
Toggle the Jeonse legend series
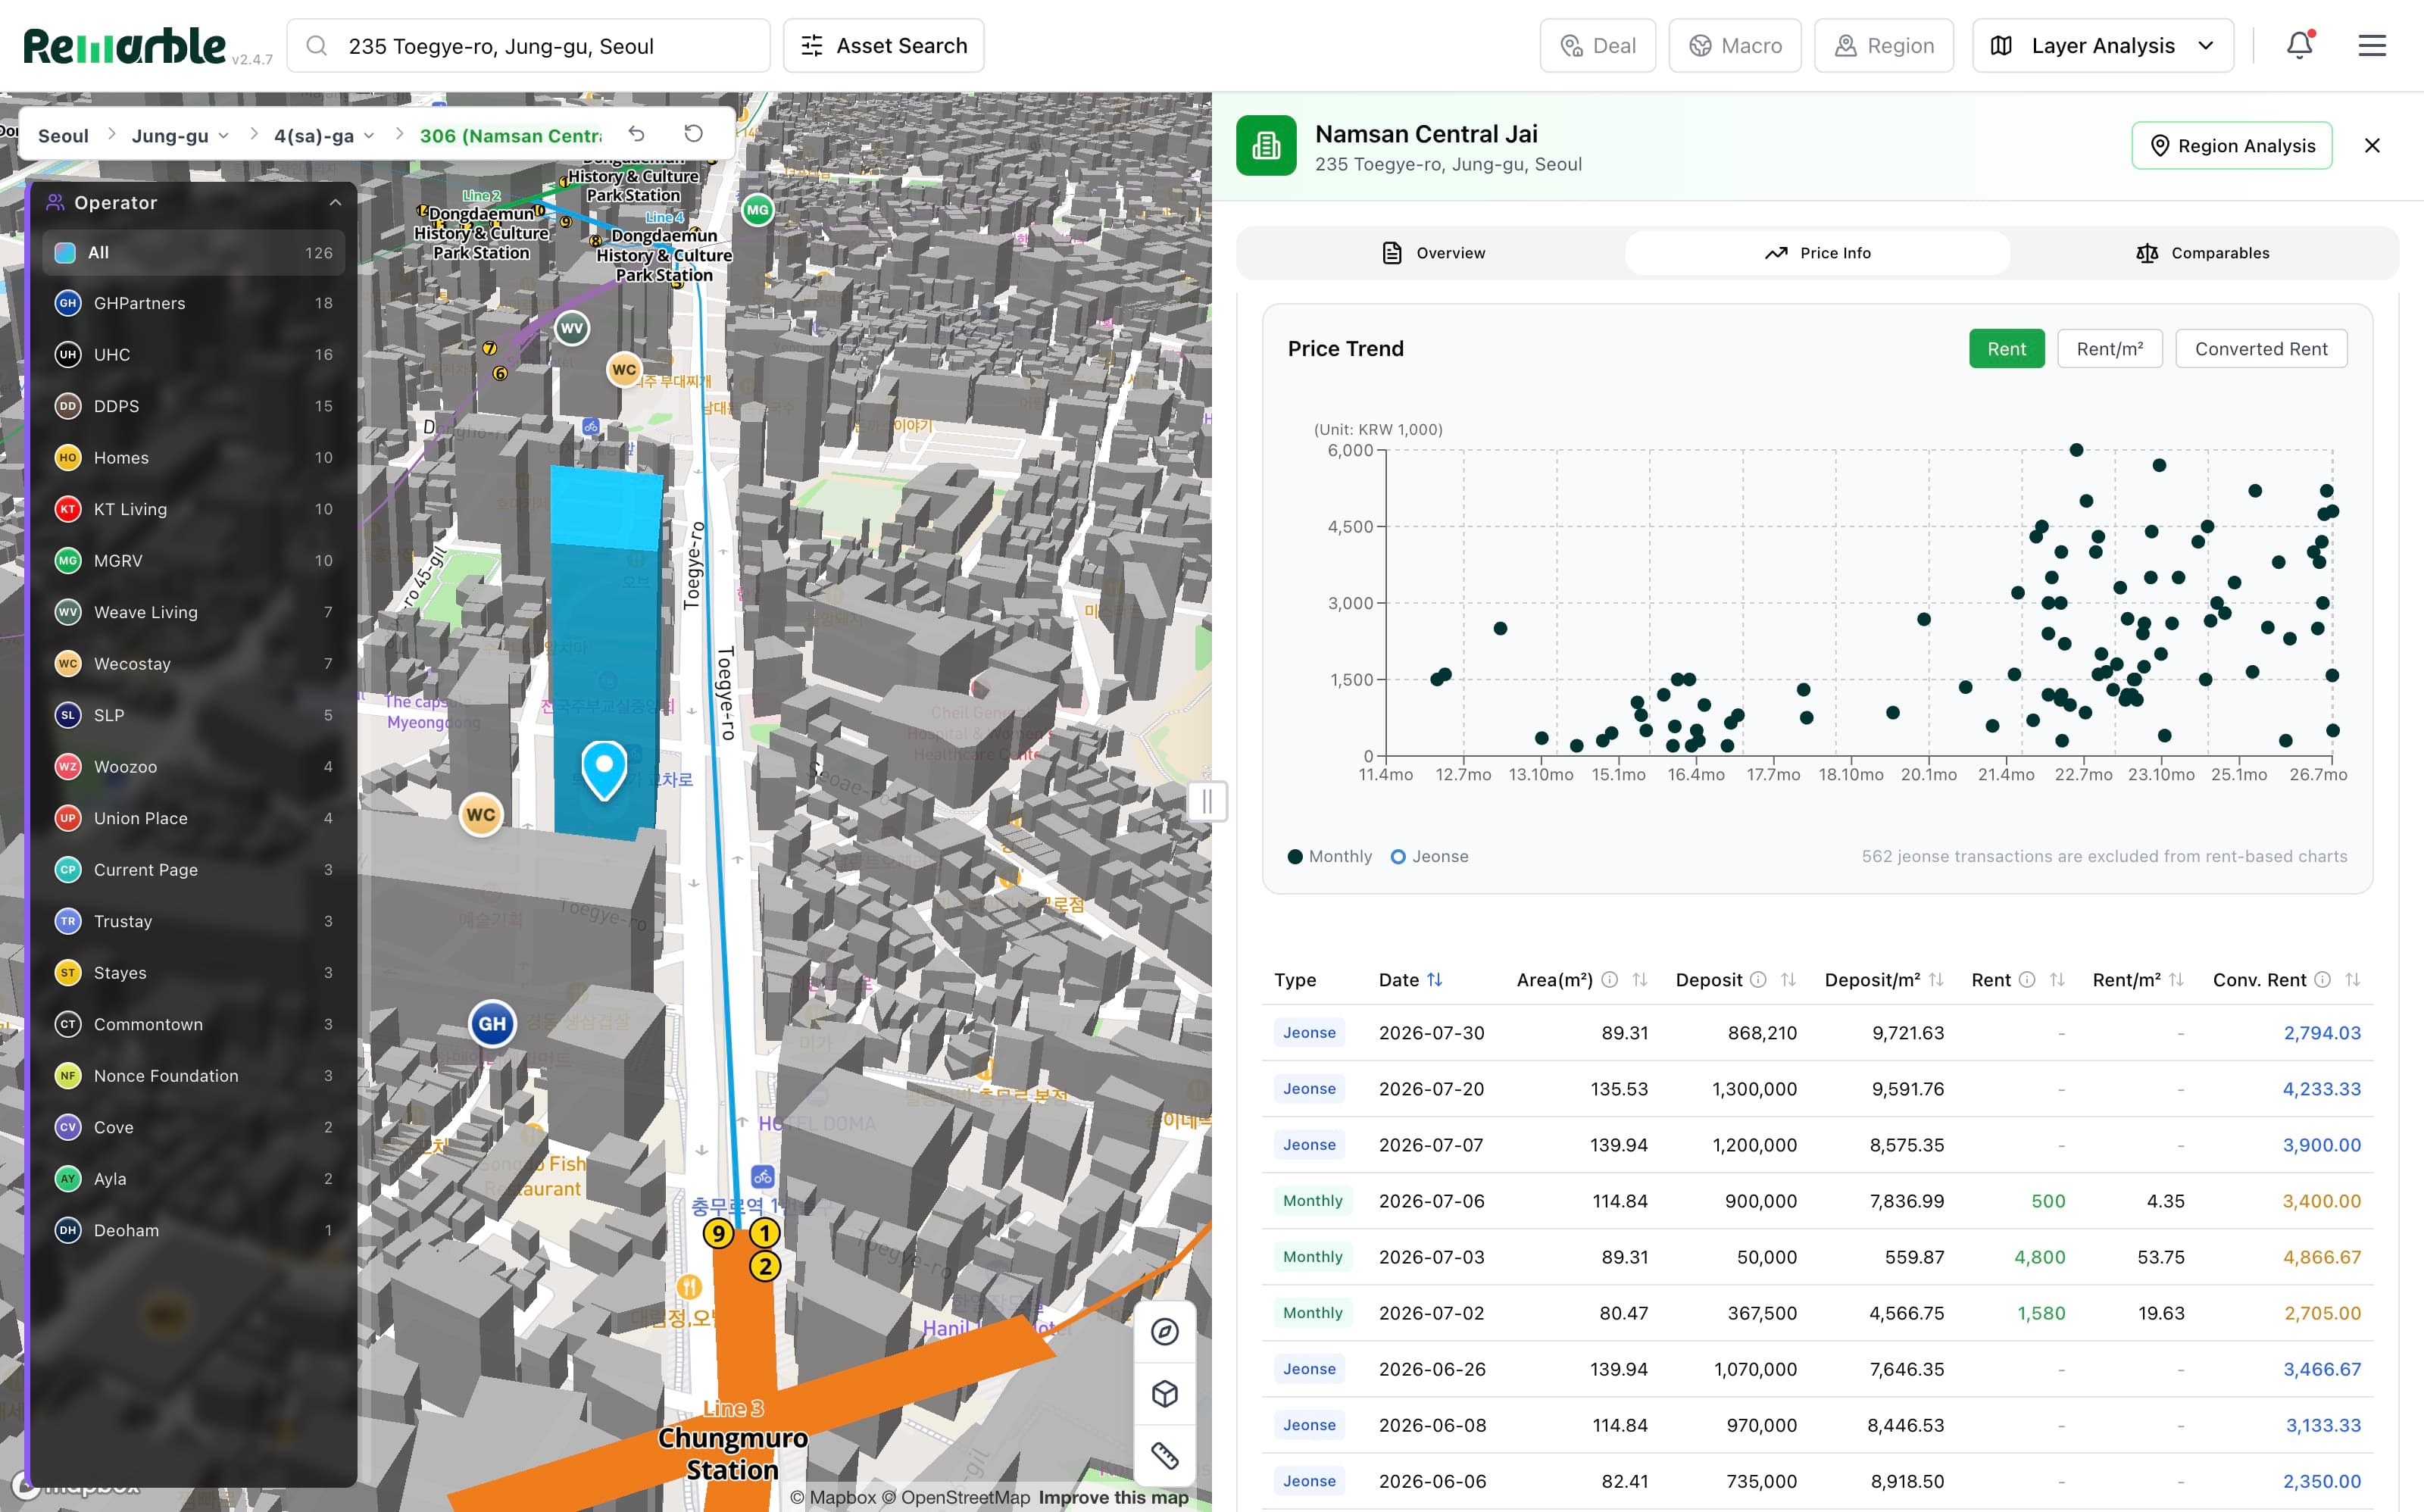click(1430, 856)
